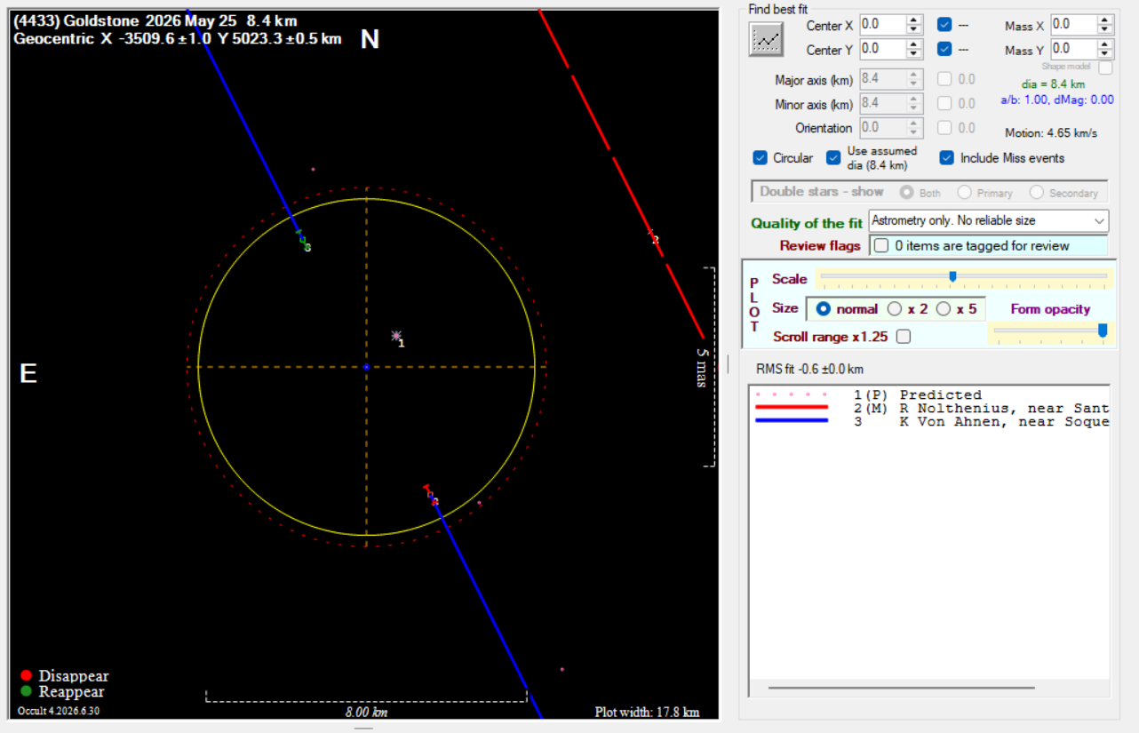
Task: Click the Disappear legend entry in plot
Action: [64, 676]
